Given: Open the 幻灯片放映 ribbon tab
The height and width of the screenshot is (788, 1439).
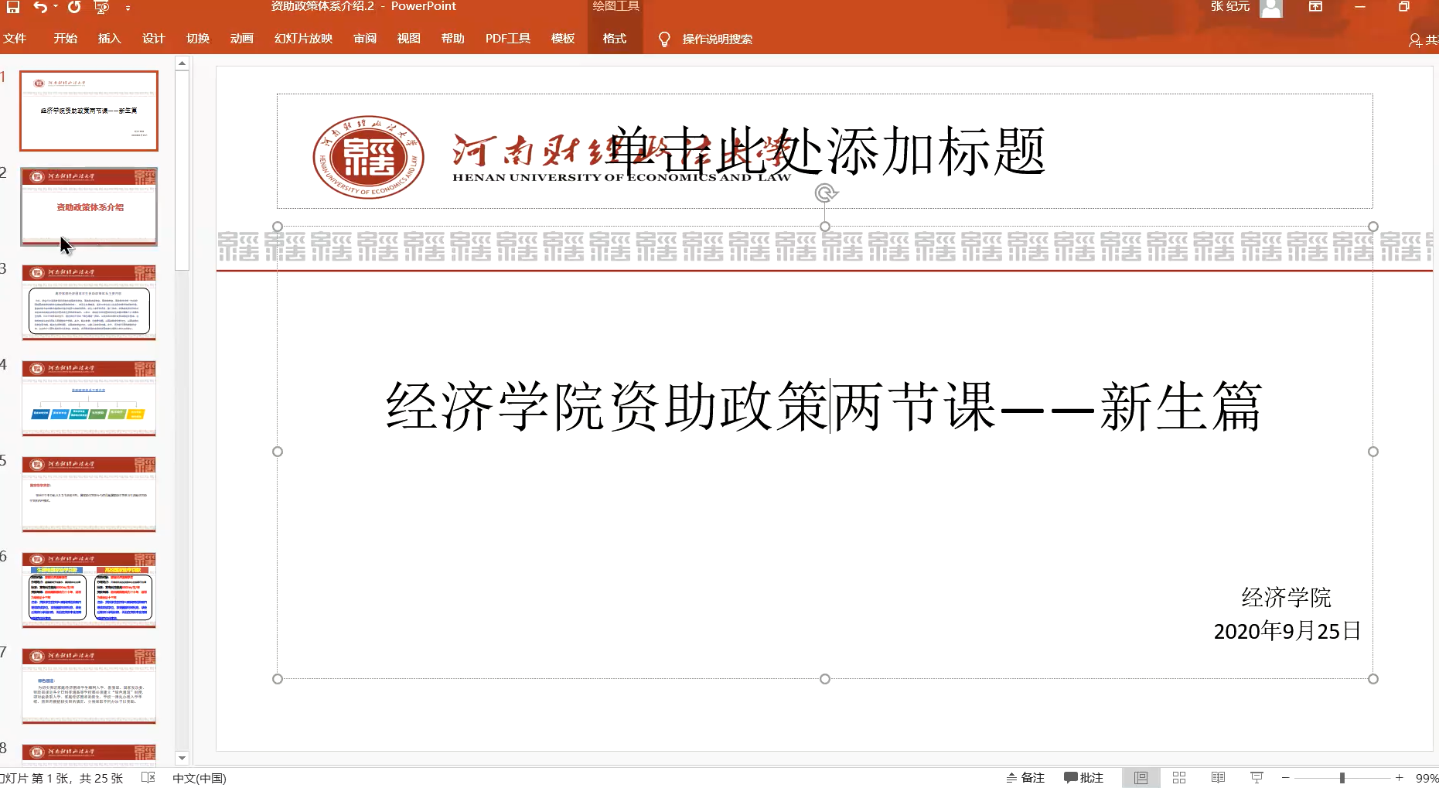Looking at the screenshot, I should pyautogui.click(x=303, y=39).
